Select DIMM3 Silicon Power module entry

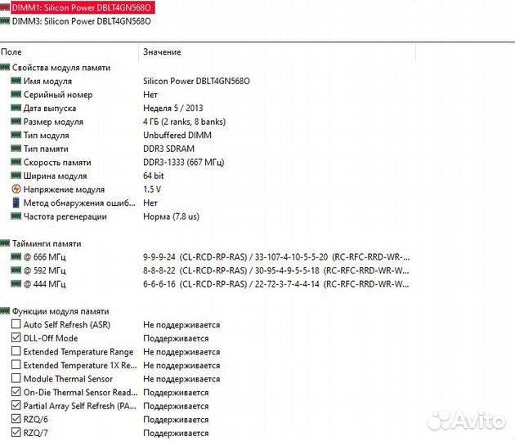coord(81,21)
